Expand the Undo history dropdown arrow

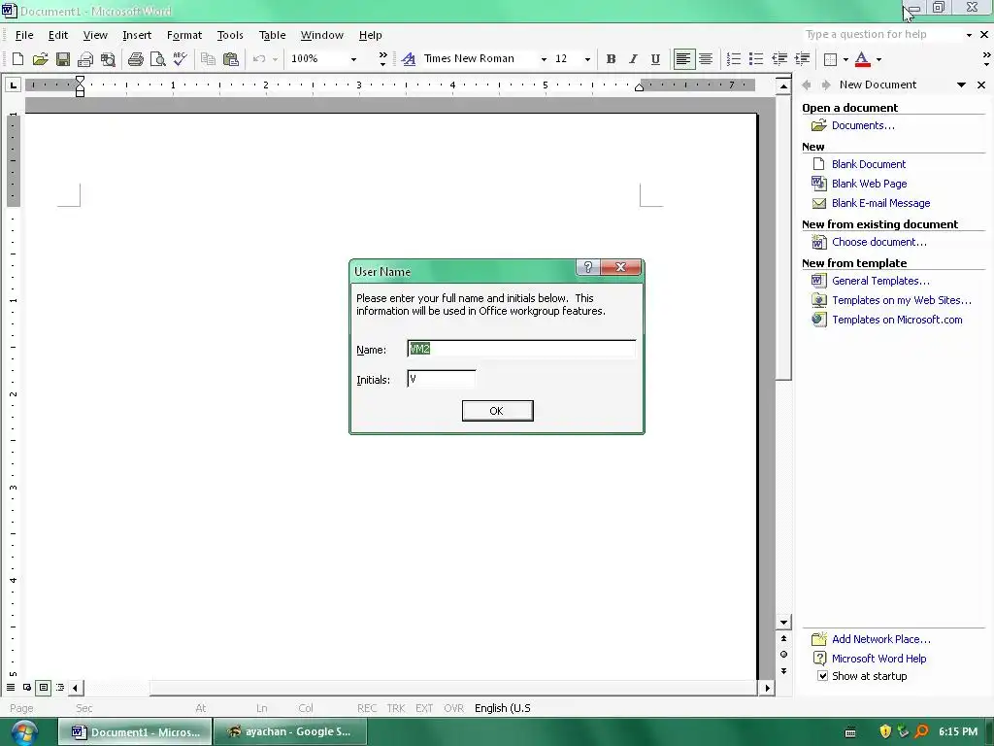pos(275,59)
